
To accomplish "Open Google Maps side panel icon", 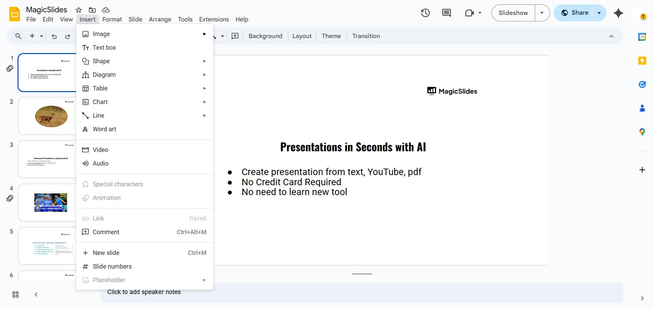I will point(642,132).
